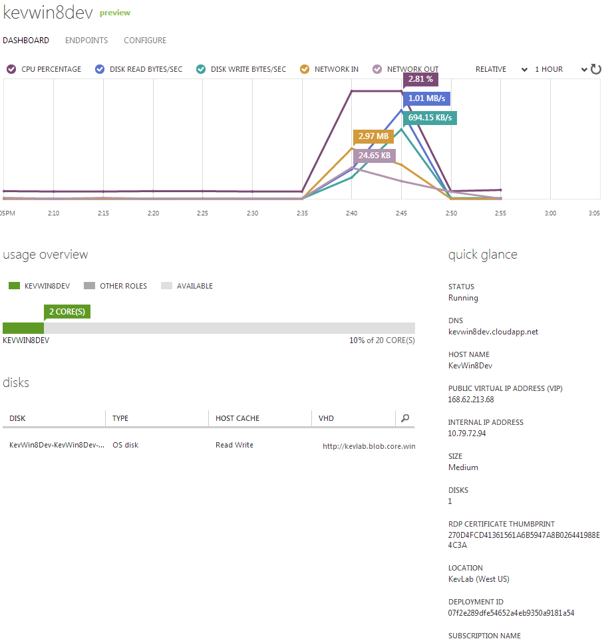This screenshot has width=606, height=641.
Task: Switch to the Endpoints tab
Action: tap(86, 41)
